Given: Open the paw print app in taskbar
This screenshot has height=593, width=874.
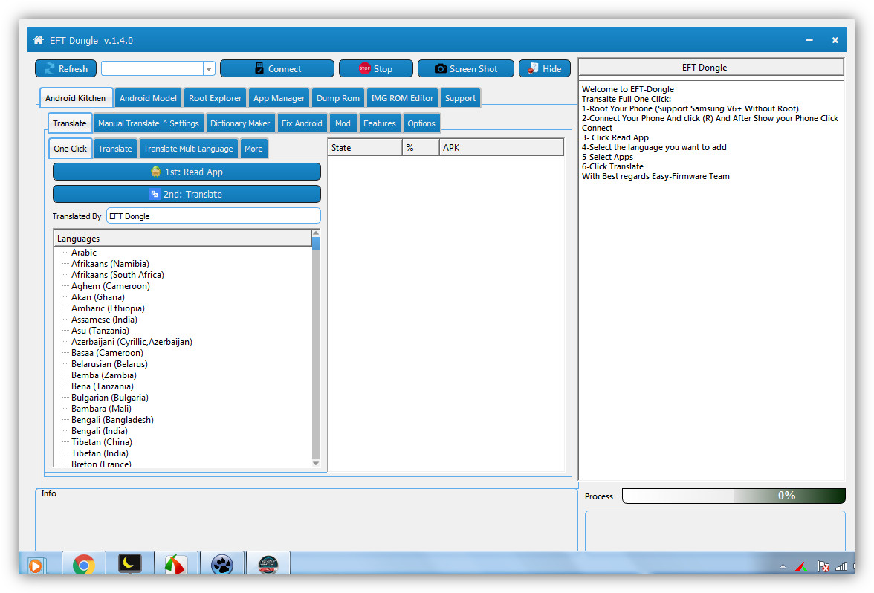Looking at the screenshot, I should [221, 565].
